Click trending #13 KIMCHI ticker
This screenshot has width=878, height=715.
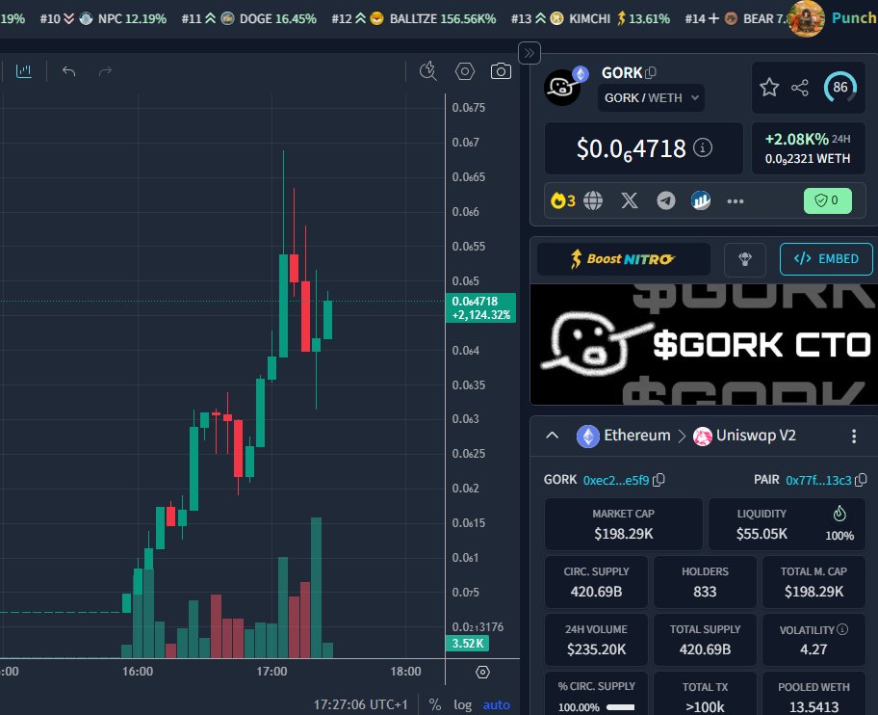590,18
